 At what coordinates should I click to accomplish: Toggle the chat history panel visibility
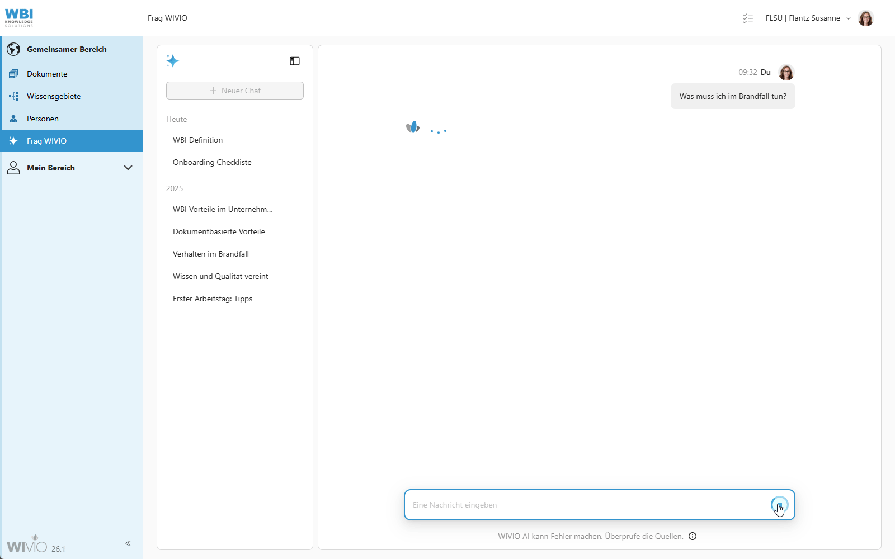[x=294, y=60]
